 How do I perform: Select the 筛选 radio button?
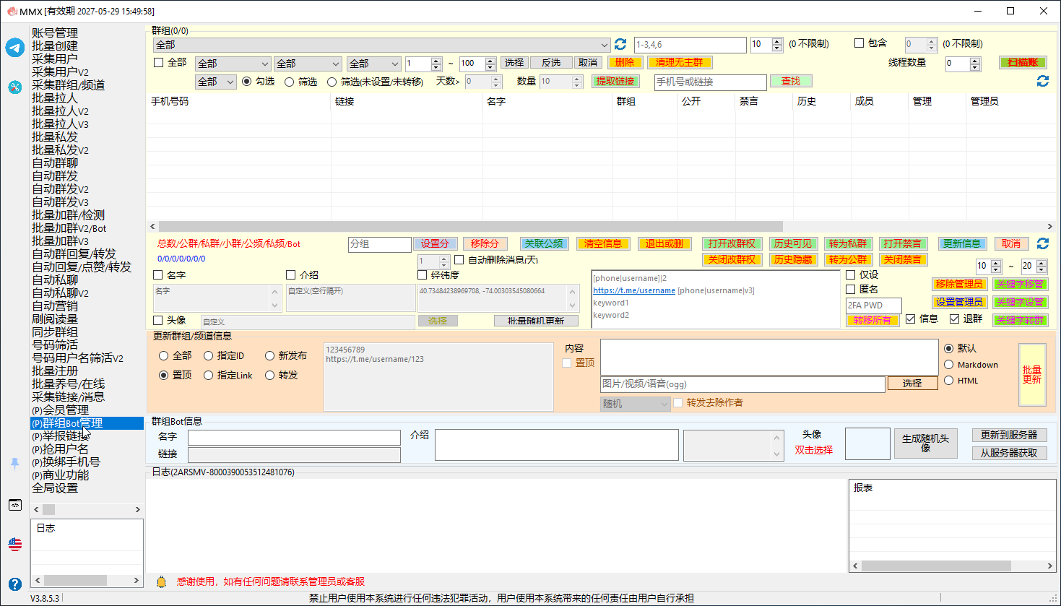289,82
